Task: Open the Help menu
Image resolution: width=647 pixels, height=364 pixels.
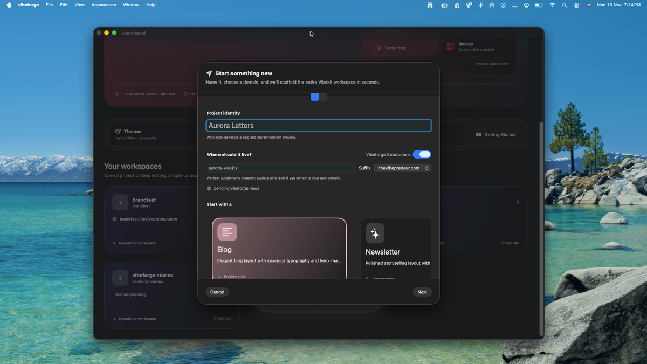Action: [151, 5]
